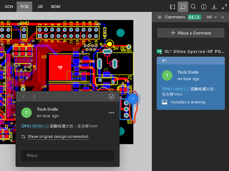The image size is (229, 171).
Task: Show design info via the info icon
Action: pos(204,7)
